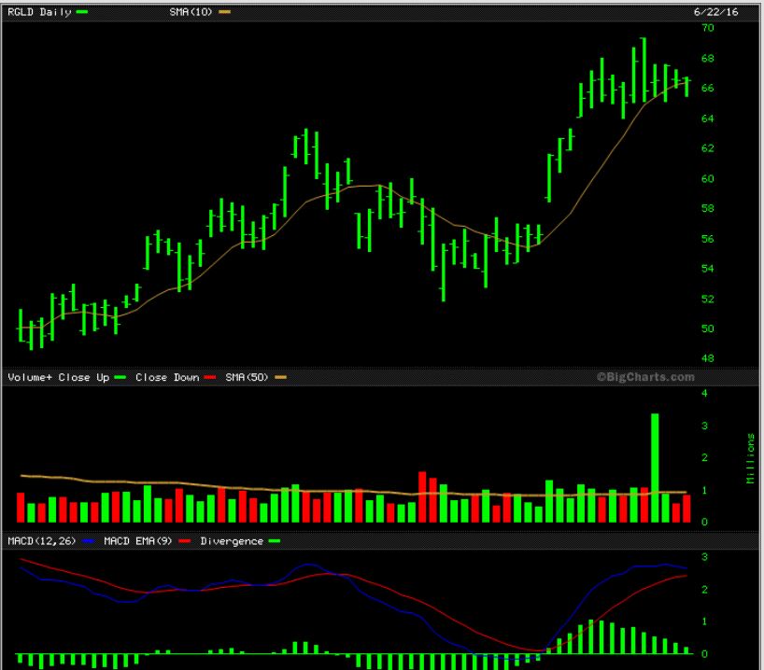764x670 pixels.
Task: Click the green Close Up legend swatch
Action: 120,377
